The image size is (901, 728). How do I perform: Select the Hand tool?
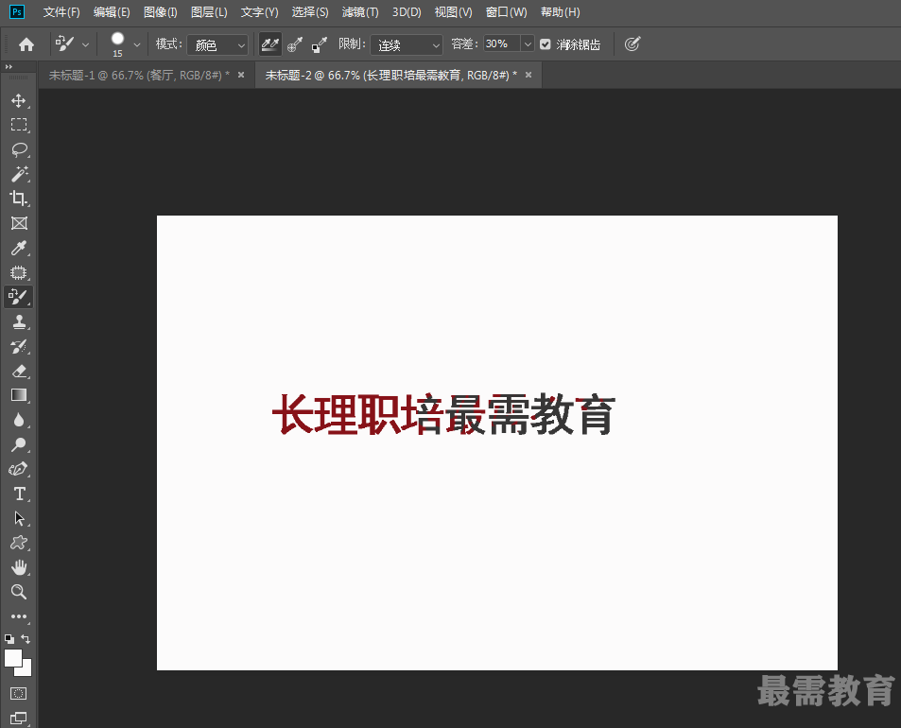tap(18, 567)
